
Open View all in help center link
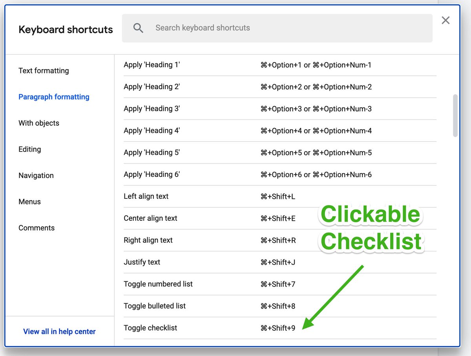(x=59, y=332)
